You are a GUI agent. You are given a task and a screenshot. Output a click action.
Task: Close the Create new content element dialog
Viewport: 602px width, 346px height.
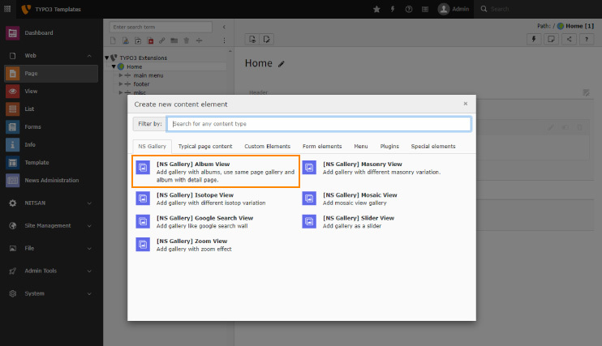tap(465, 104)
